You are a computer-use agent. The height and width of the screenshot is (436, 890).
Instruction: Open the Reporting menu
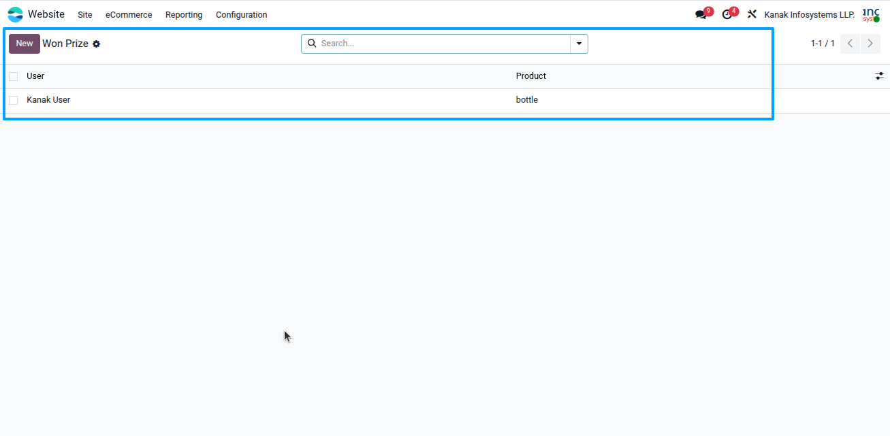(184, 14)
